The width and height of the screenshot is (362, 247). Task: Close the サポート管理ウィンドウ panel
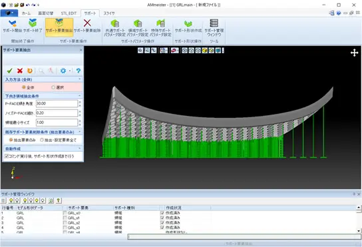359,194
